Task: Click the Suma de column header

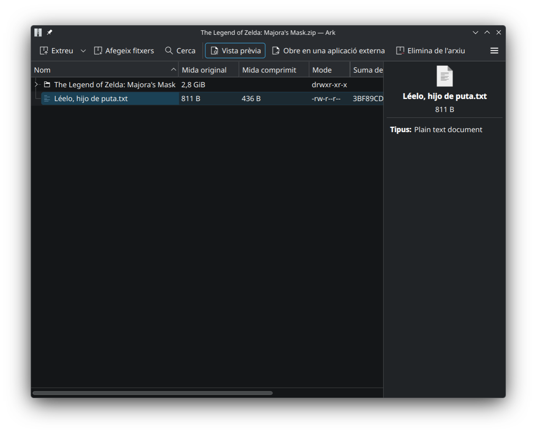Action: coord(367,70)
